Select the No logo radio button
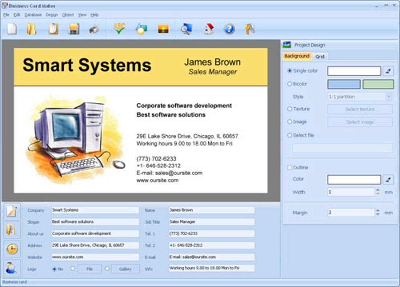400x287 pixels. [x=54, y=269]
